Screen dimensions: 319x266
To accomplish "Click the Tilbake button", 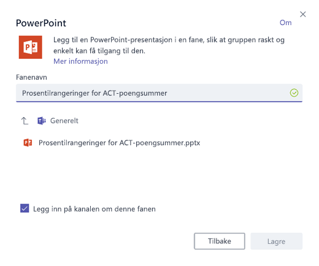I will click(220, 241).
